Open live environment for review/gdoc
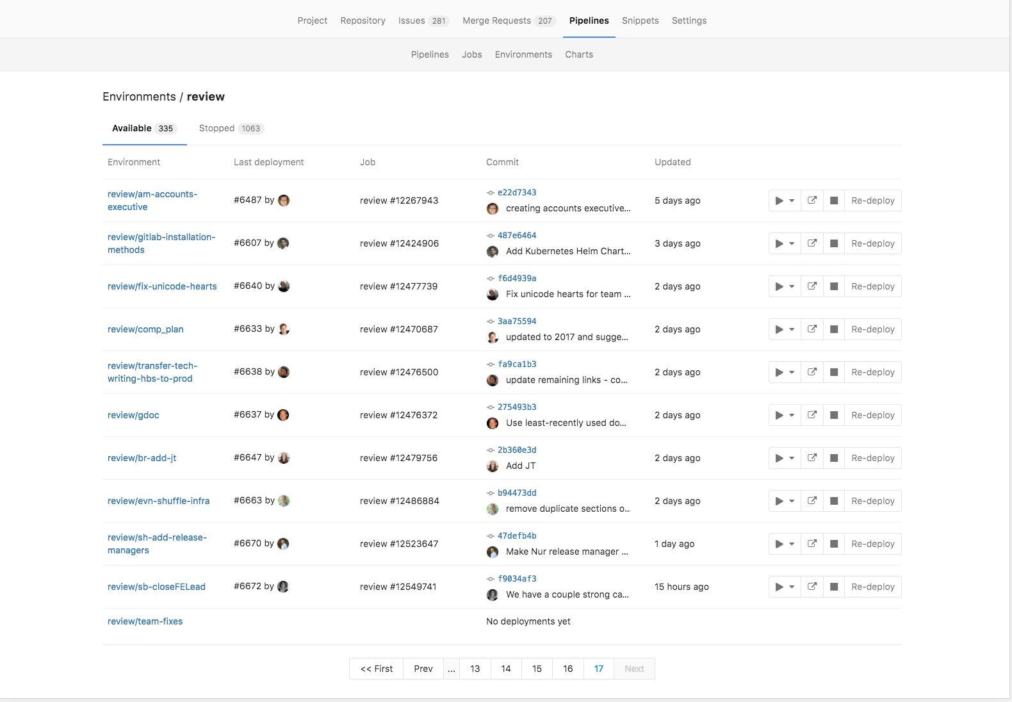The image size is (1012, 702). [x=812, y=415]
